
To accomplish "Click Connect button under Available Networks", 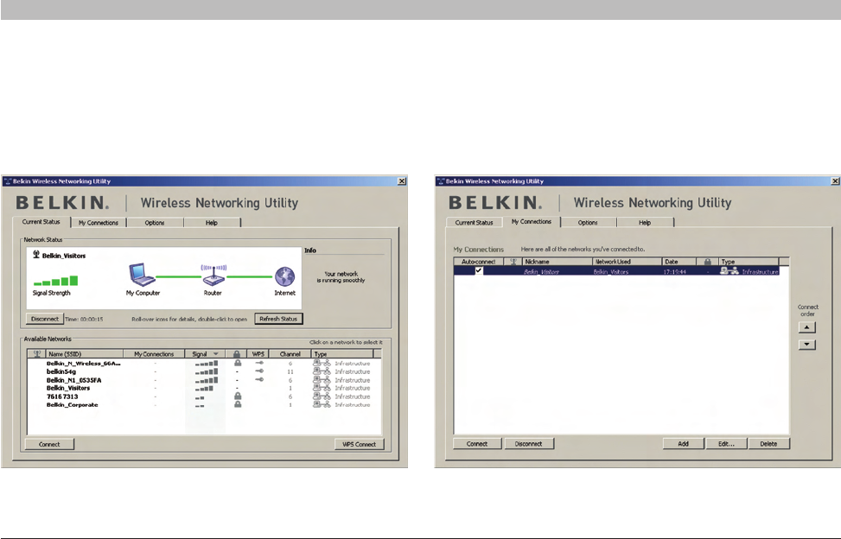I will [49, 444].
